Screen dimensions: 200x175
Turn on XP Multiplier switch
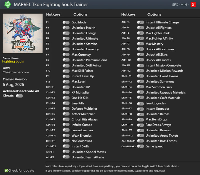coord(66,92)
